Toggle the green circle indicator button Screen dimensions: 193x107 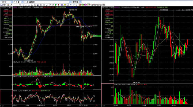tap(82, 5)
